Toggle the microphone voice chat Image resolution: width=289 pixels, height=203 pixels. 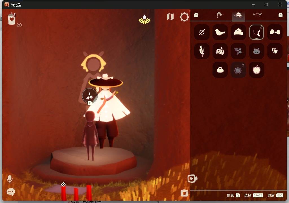pos(10,179)
